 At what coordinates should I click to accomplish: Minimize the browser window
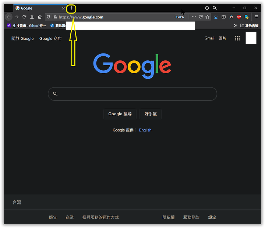234,8
